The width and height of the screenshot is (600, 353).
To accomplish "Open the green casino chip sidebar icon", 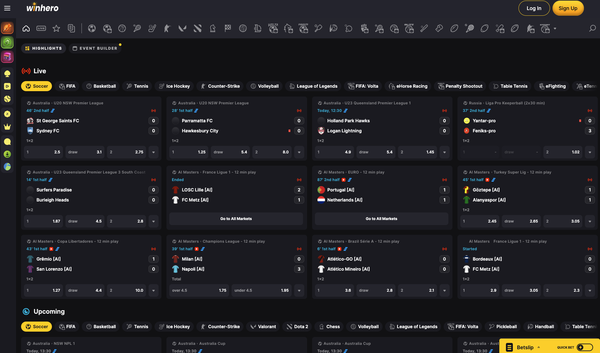I will (7, 42).
